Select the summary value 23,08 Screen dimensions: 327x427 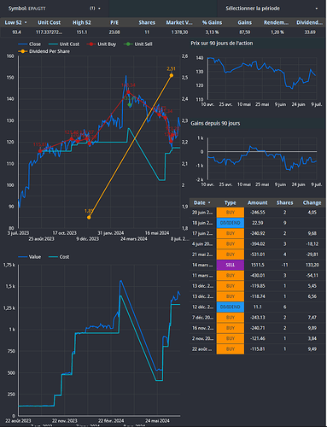coord(114,32)
